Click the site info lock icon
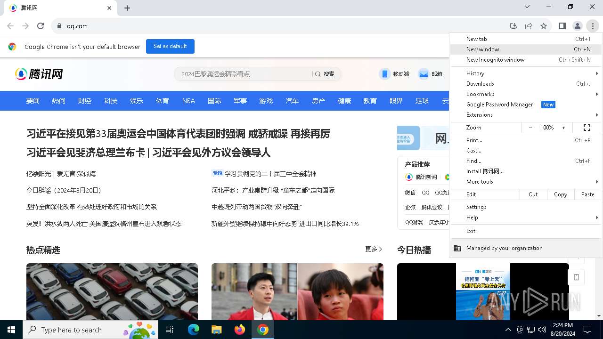Screen dimensions: 603x339 59,26
